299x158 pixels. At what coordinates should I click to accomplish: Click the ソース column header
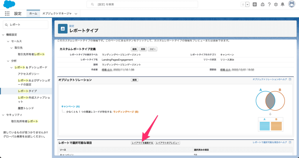pos(63,150)
